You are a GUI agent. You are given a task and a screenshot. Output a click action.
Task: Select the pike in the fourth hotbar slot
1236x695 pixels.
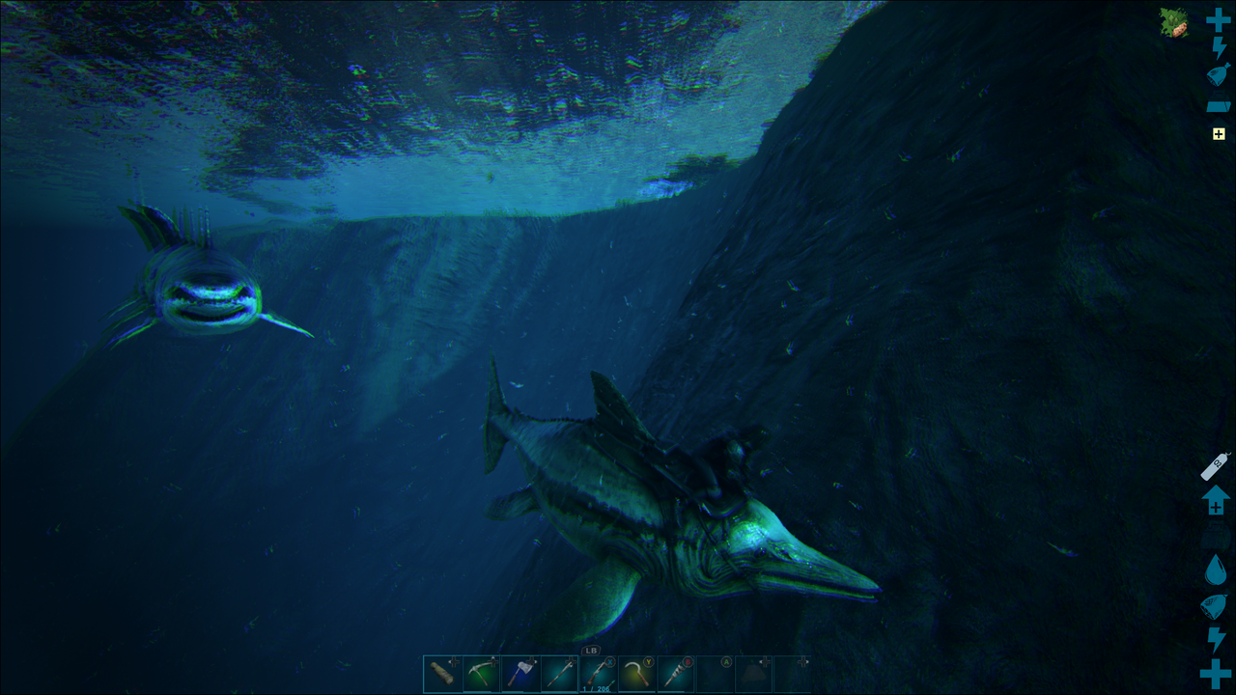click(559, 675)
